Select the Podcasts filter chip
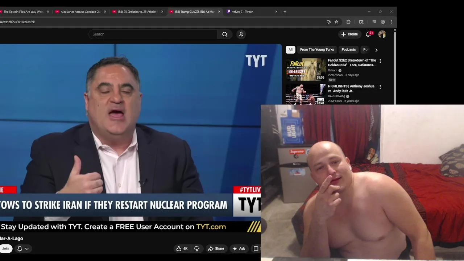Screen dimensions: 464x261 coord(348,50)
